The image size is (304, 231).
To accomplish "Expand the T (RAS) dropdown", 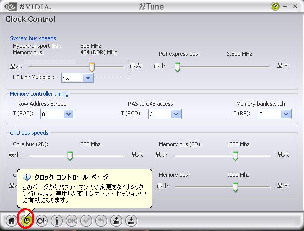I will tap(68, 114).
